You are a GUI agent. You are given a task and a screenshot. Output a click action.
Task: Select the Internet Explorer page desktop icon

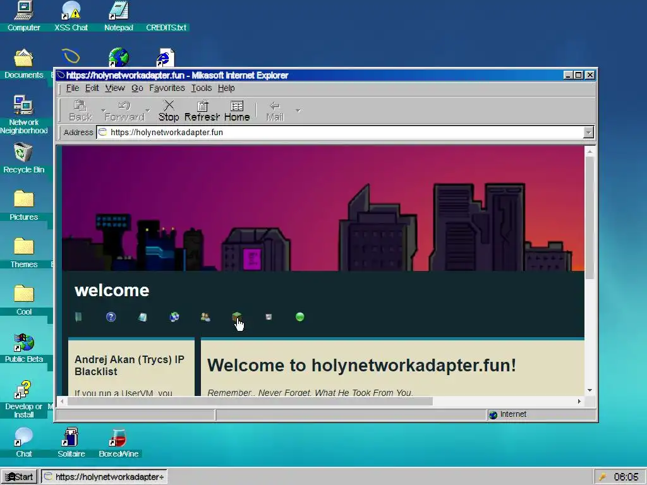click(x=166, y=57)
